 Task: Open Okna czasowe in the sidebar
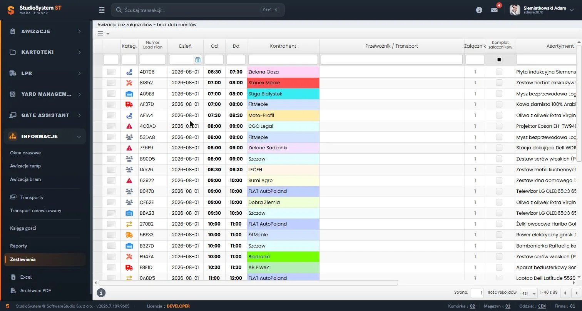25,153
